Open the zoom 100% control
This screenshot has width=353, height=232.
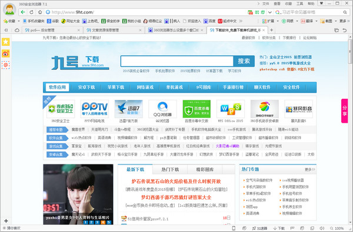[337, 228]
